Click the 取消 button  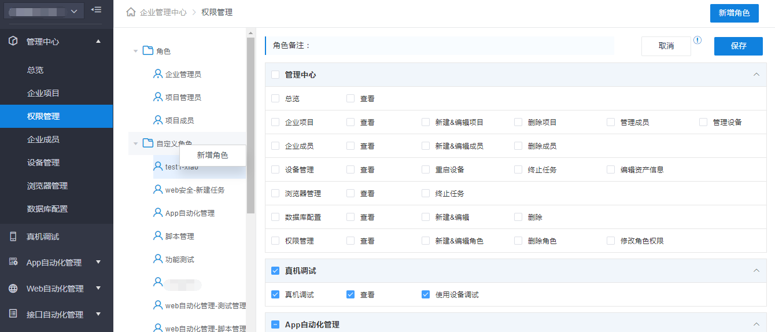pyautogui.click(x=666, y=46)
